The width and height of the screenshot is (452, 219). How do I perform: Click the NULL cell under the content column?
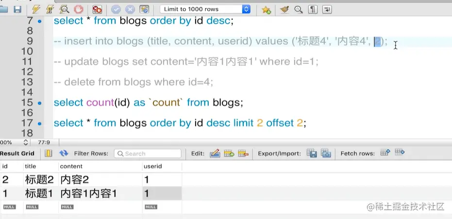(x=67, y=207)
